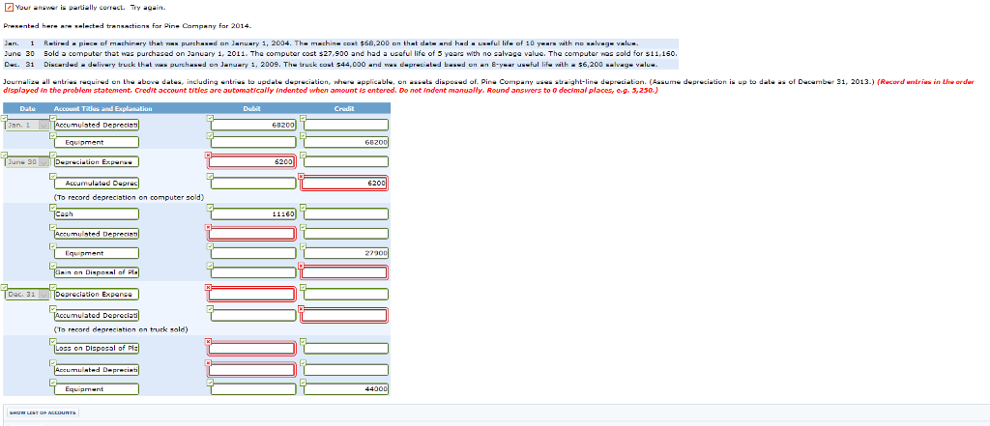Click the Dec. 31 discarded delivery truck line
The image size is (990, 426).
341,65
